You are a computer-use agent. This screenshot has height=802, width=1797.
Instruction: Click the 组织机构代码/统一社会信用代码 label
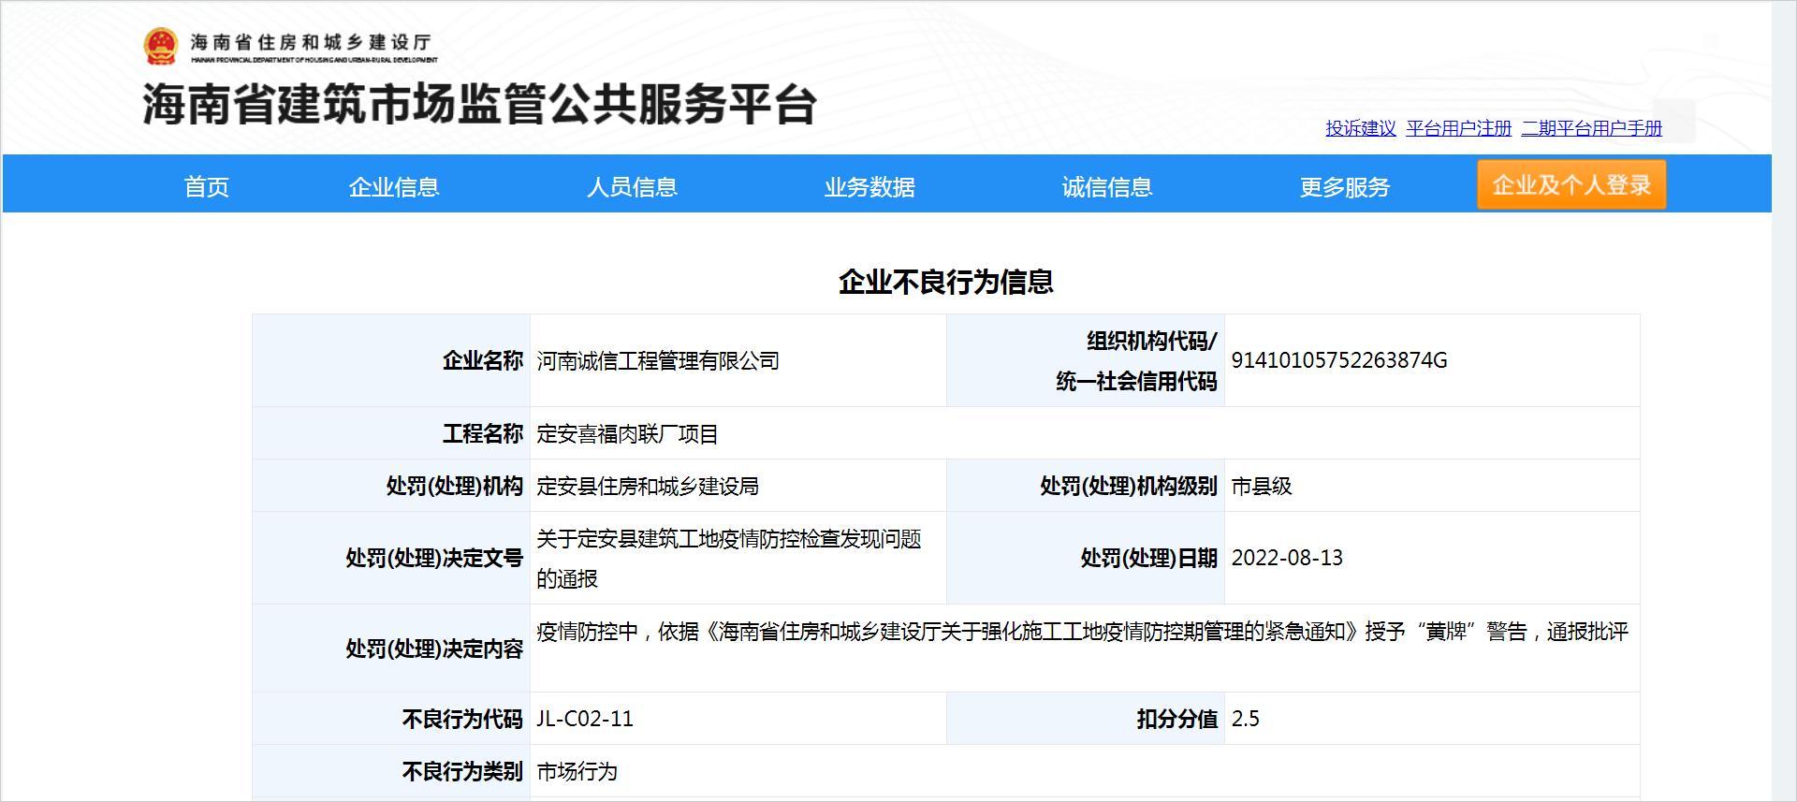[1137, 361]
